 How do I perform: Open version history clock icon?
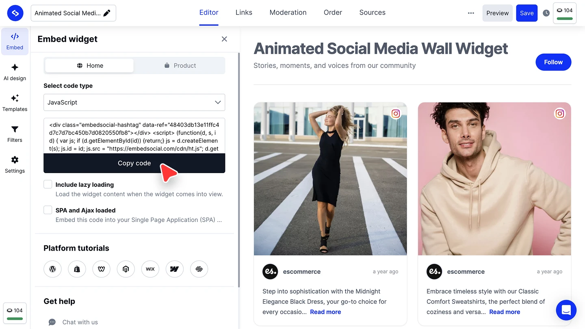point(546,13)
